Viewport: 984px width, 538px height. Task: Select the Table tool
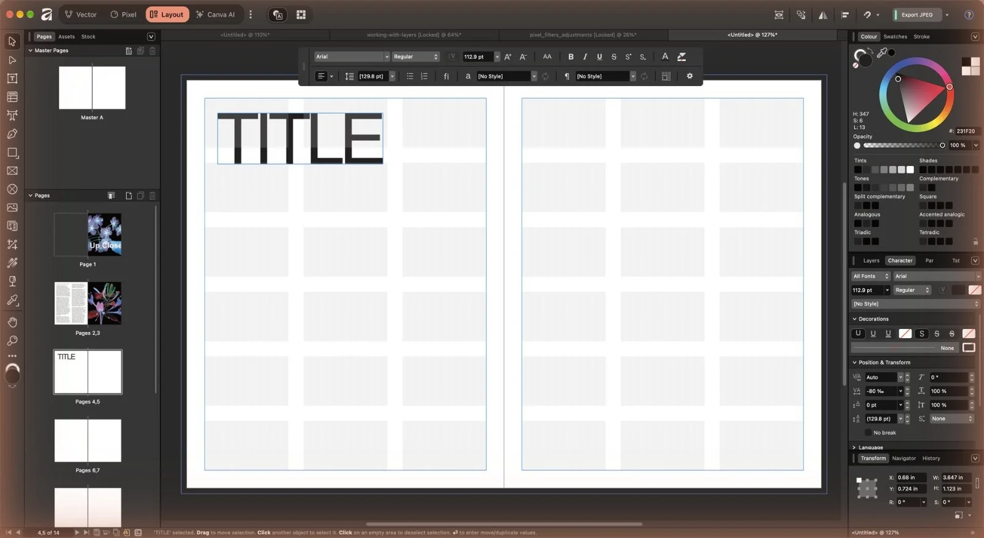pyautogui.click(x=12, y=97)
